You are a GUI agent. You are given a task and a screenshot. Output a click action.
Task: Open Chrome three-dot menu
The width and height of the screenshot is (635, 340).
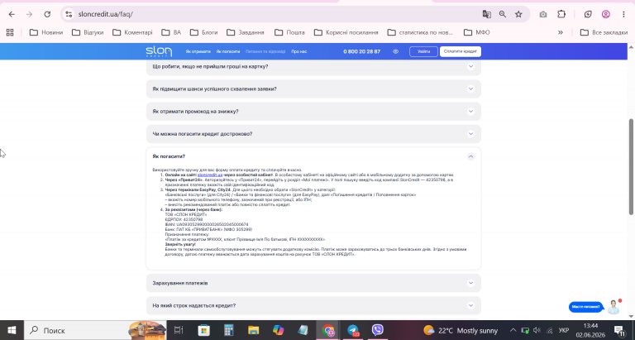point(623,14)
